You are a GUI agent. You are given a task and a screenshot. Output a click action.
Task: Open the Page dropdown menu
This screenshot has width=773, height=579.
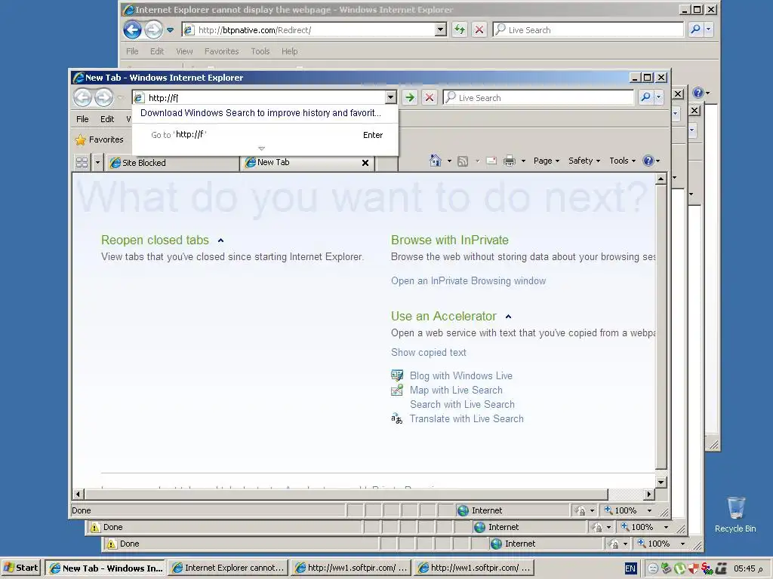tap(547, 161)
